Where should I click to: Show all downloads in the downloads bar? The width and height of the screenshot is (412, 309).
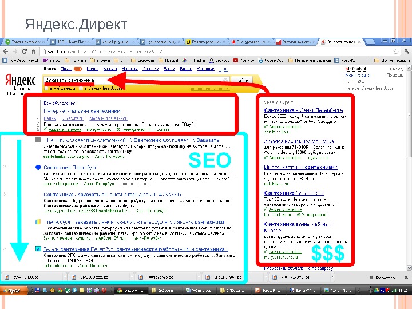[x=382, y=277]
